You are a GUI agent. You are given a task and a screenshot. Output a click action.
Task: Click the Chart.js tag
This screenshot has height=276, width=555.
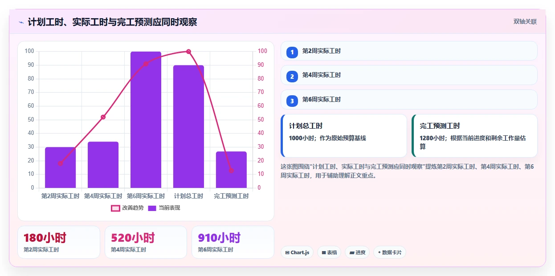point(297,252)
